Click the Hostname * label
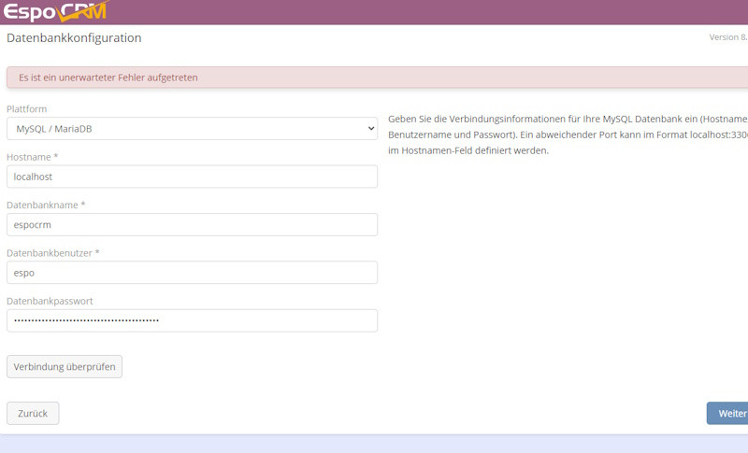The height and width of the screenshot is (453, 748). [x=32, y=157]
